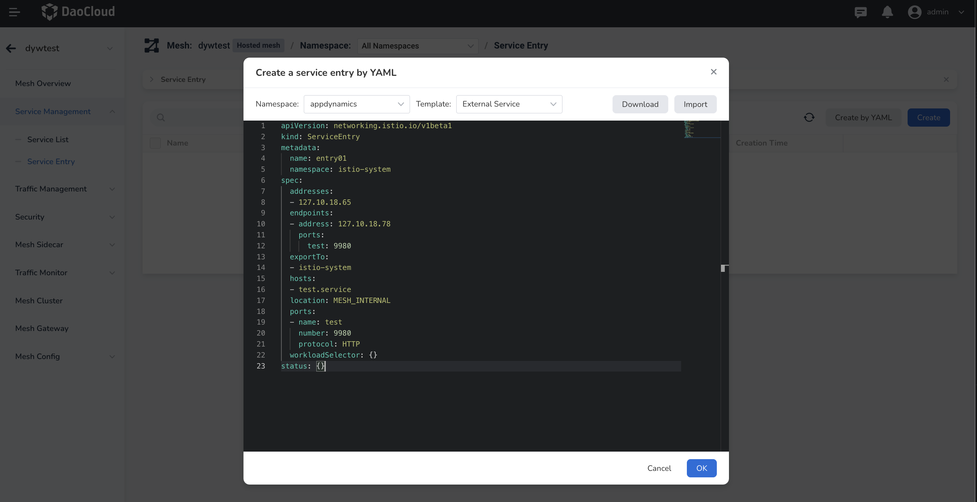Screen dimensions: 977x502
Task: Open Mesh Overview in the sidebar
Action: (43, 83)
